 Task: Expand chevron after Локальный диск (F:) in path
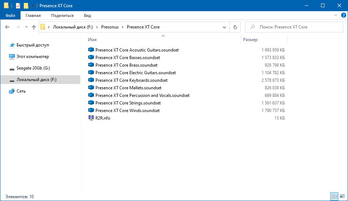(x=97, y=27)
